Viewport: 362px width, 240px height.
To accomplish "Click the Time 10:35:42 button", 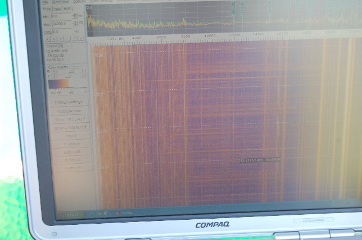I will coord(70,119).
